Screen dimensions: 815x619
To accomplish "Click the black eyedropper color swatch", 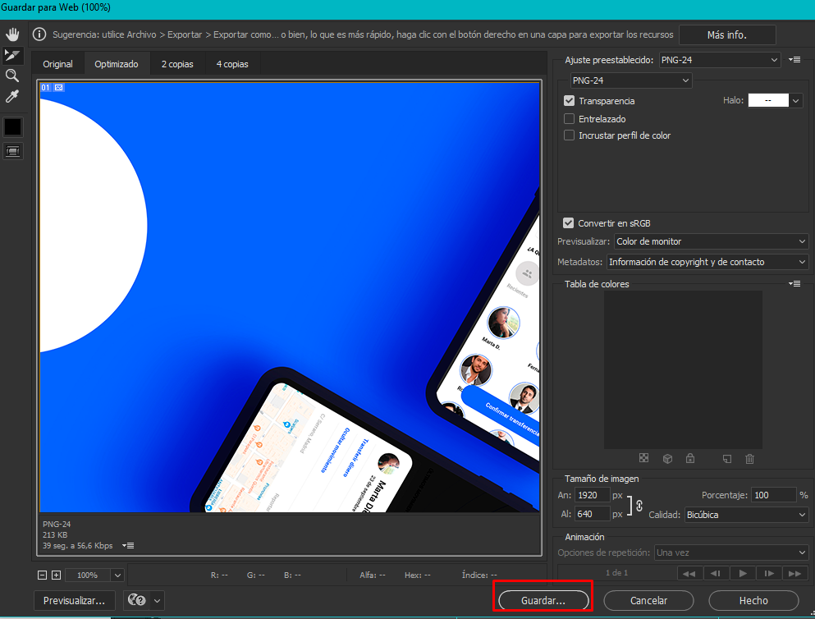I will coord(13,126).
